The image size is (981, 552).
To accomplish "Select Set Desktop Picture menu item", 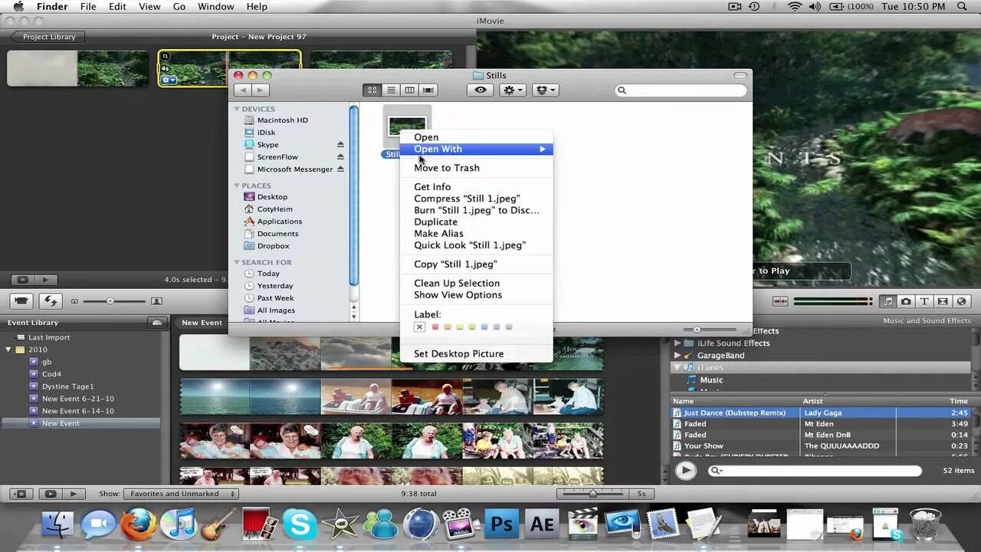I will click(x=476, y=353).
